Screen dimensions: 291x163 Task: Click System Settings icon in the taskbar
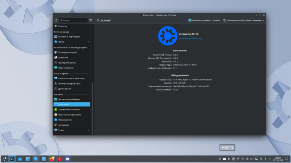[12, 159]
